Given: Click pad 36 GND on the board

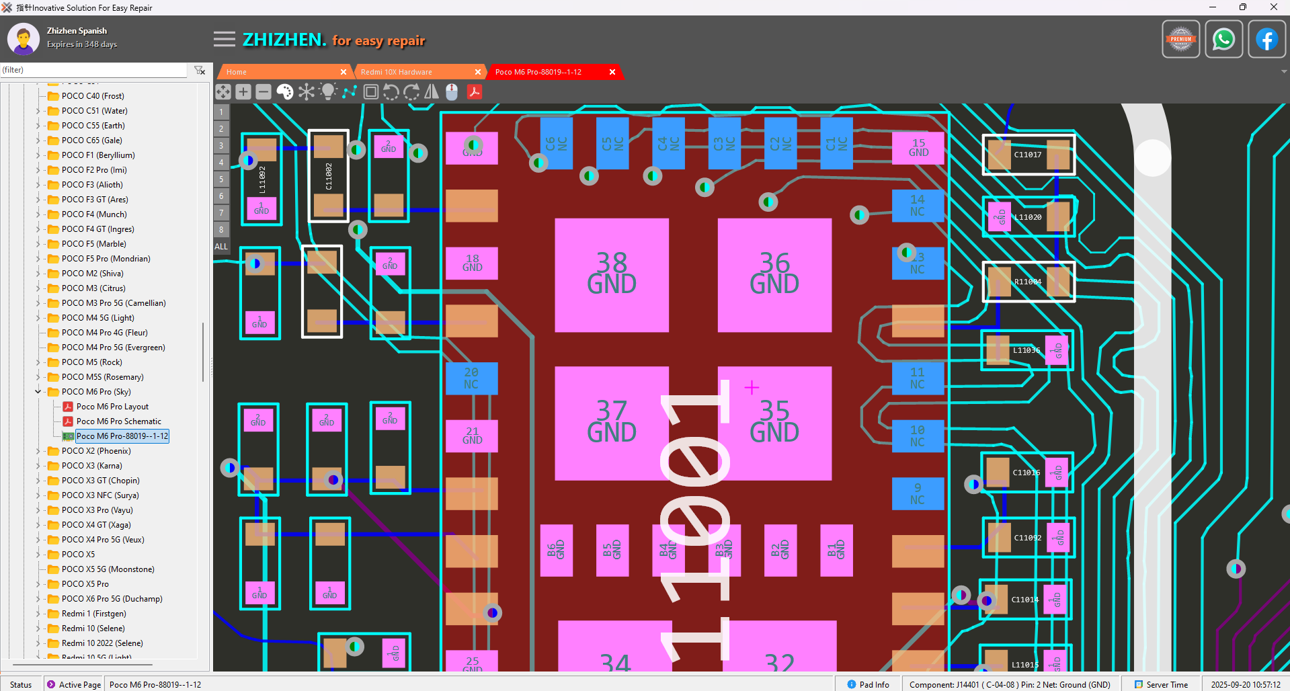Looking at the screenshot, I should coord(774,274).
